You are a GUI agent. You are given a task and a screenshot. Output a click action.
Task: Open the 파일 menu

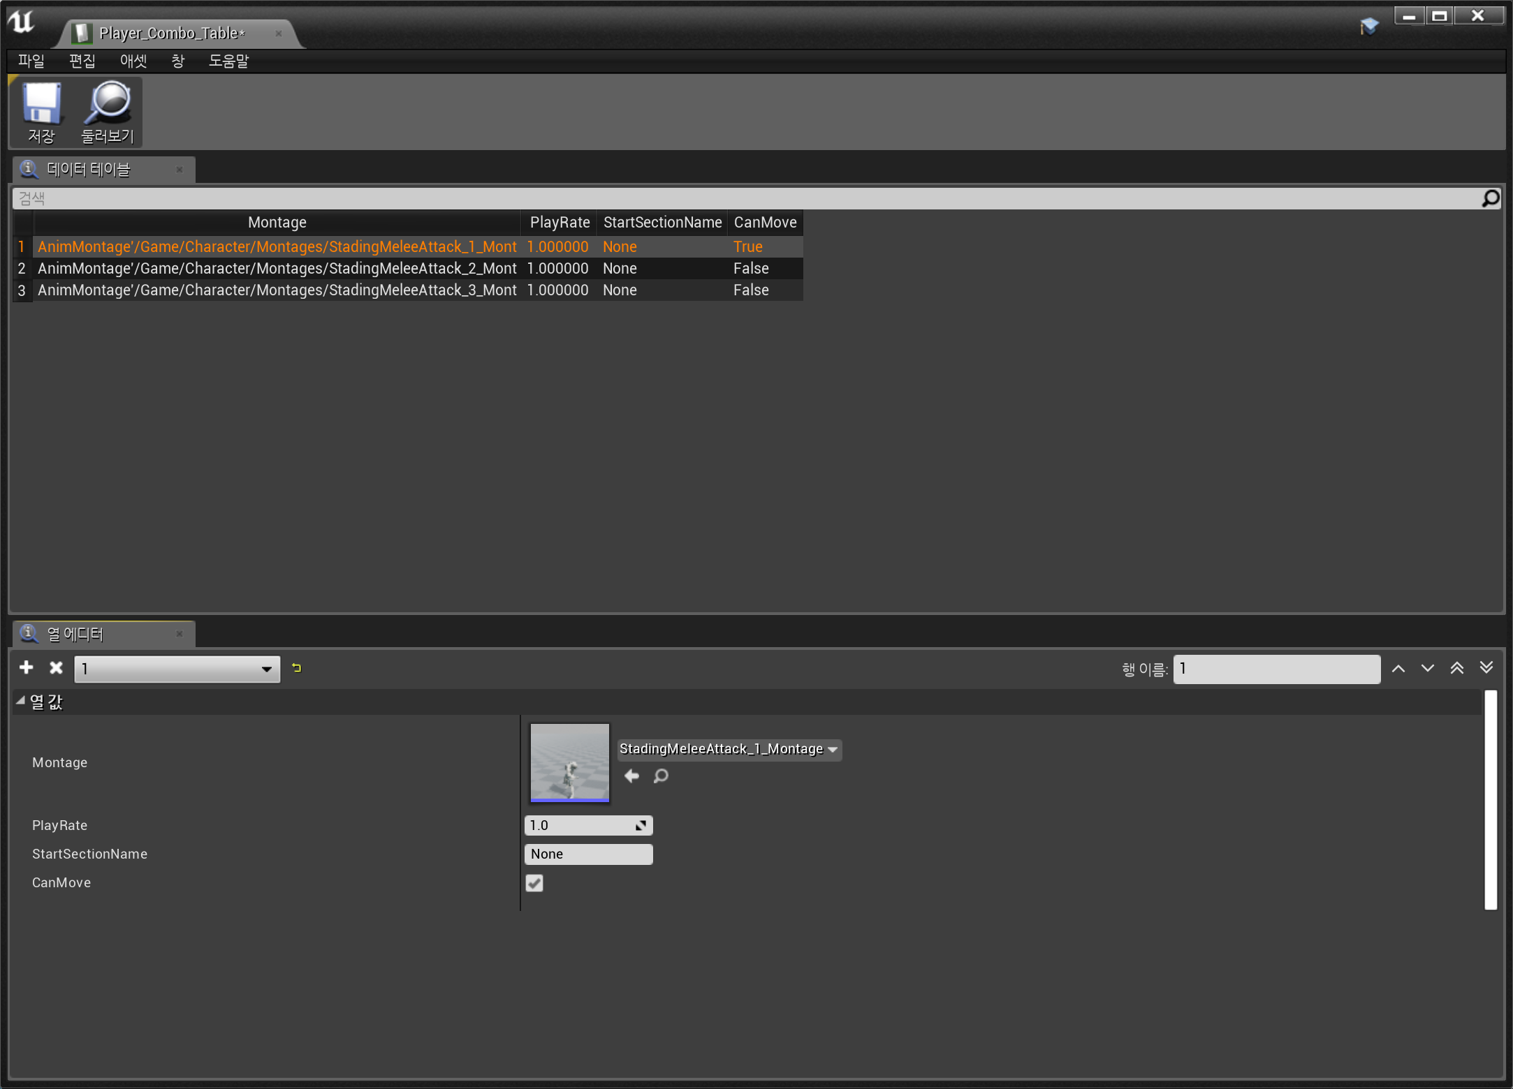click(x=31, y=61)
